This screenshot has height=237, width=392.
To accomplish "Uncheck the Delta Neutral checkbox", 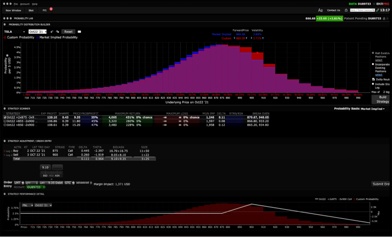I will (x=373, y=79).
